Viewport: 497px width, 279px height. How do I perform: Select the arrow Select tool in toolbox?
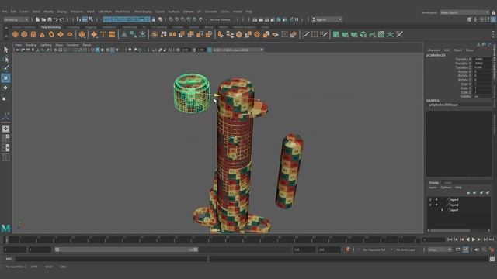[x=5, y=50]
